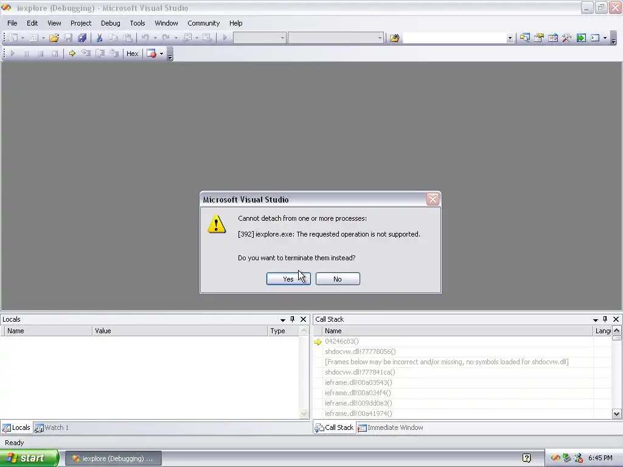Click the Redo arrow icon

point(165,38)
